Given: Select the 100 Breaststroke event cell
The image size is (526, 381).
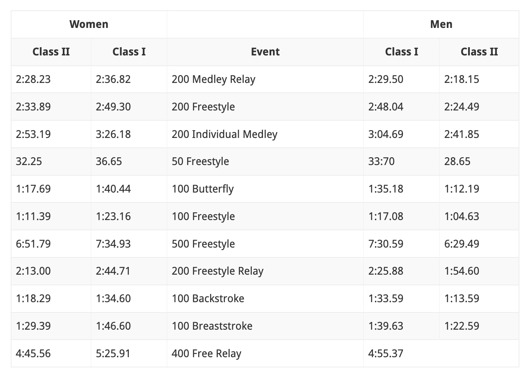Looking at the screenshot, I should coord(265,326).
